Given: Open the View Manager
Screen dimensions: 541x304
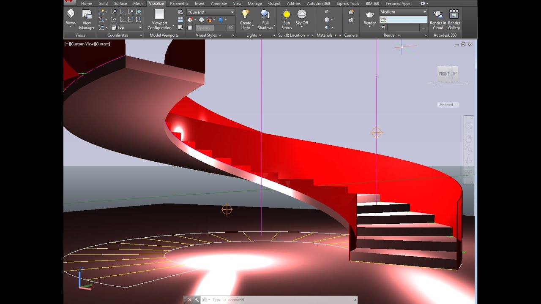Looking at the screenshot, I should click(x=87, y=20).
